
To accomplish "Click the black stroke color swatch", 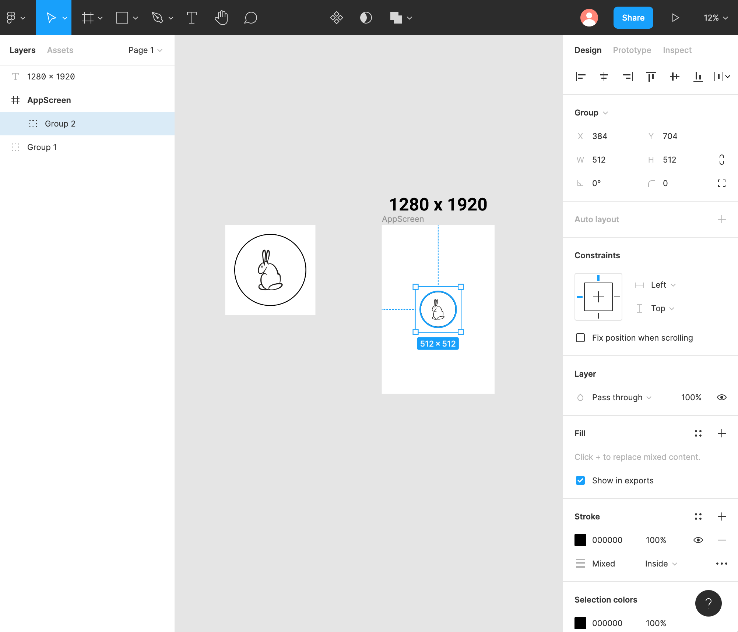I will click(580, 540).
